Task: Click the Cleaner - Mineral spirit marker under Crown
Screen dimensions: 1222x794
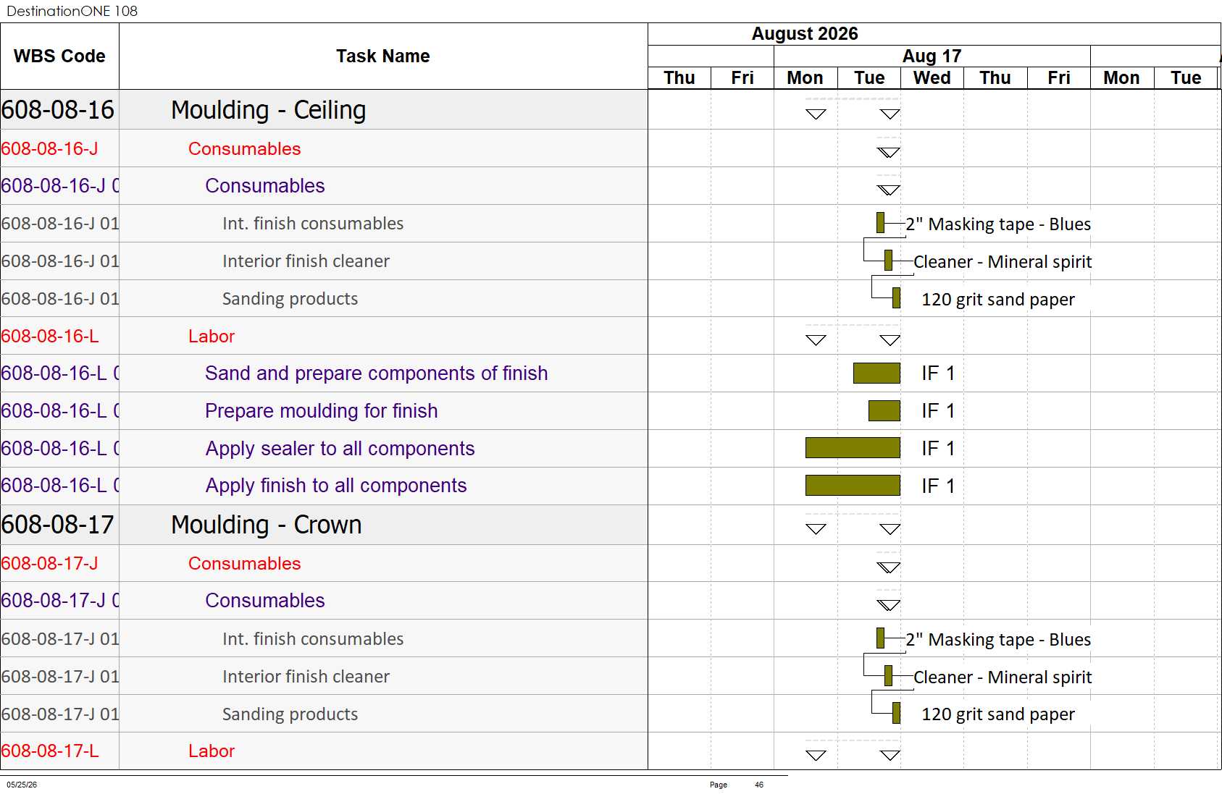Action: pyautogui.click(x=888, y=676)
